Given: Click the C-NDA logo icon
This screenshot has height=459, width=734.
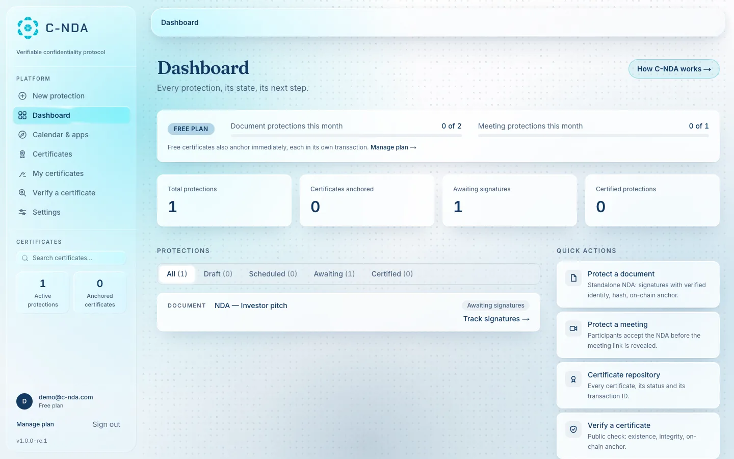Looking at the screenshot, I should click(28, 28).
